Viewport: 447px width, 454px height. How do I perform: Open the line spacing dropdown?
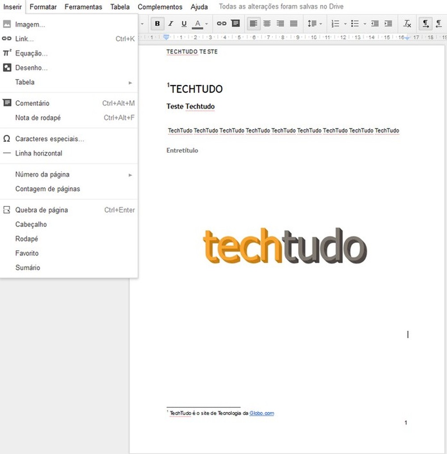click(315, 23)
